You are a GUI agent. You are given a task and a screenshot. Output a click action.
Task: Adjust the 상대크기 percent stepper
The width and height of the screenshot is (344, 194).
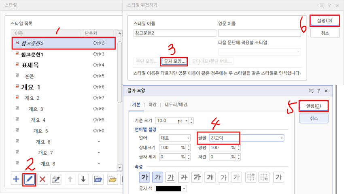tap(189, 147)
